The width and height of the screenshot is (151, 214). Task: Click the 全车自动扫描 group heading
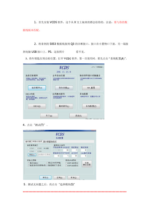pos(59,76)
